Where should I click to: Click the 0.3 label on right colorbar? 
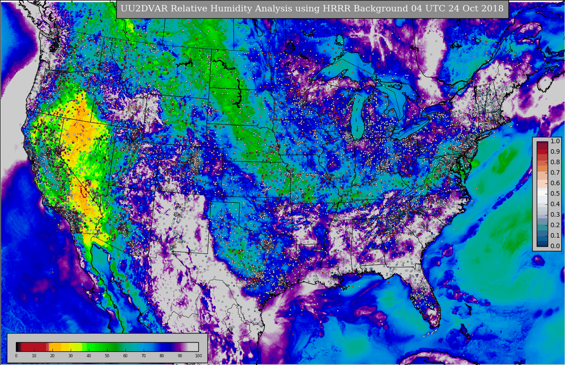tap(555, 215)
